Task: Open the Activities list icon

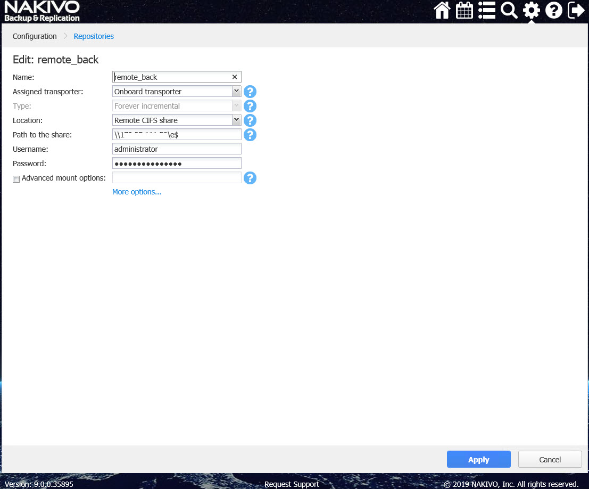Action: (487, 11)
